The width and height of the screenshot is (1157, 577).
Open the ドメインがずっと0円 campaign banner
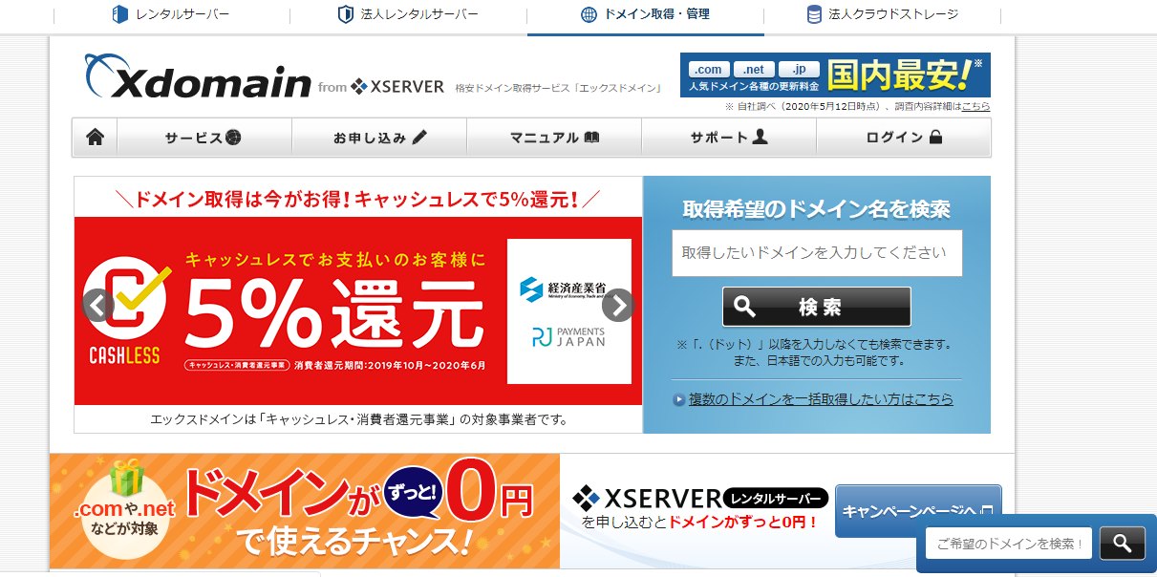coord(305,511)
